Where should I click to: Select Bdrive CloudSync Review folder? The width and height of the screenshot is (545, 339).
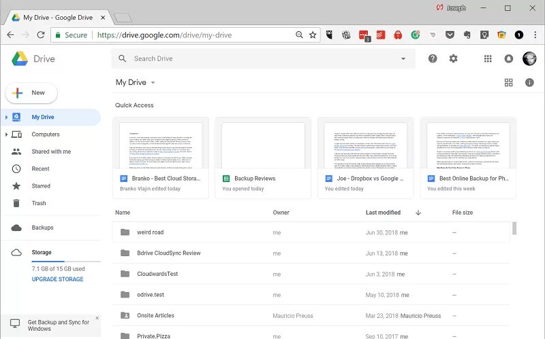(x=311, y=253)
